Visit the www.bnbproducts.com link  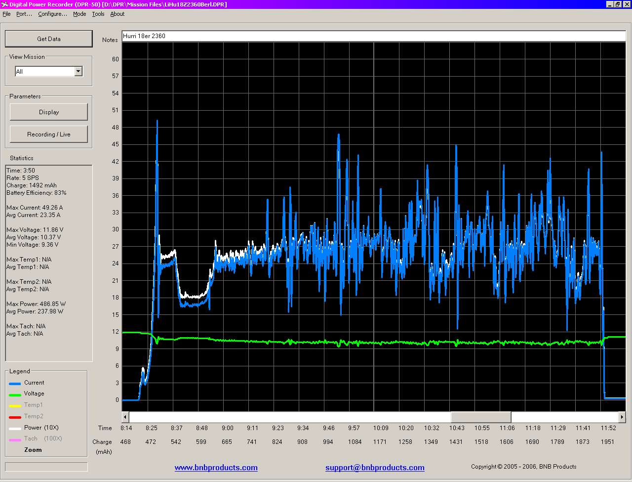click(x=216, y=468)
